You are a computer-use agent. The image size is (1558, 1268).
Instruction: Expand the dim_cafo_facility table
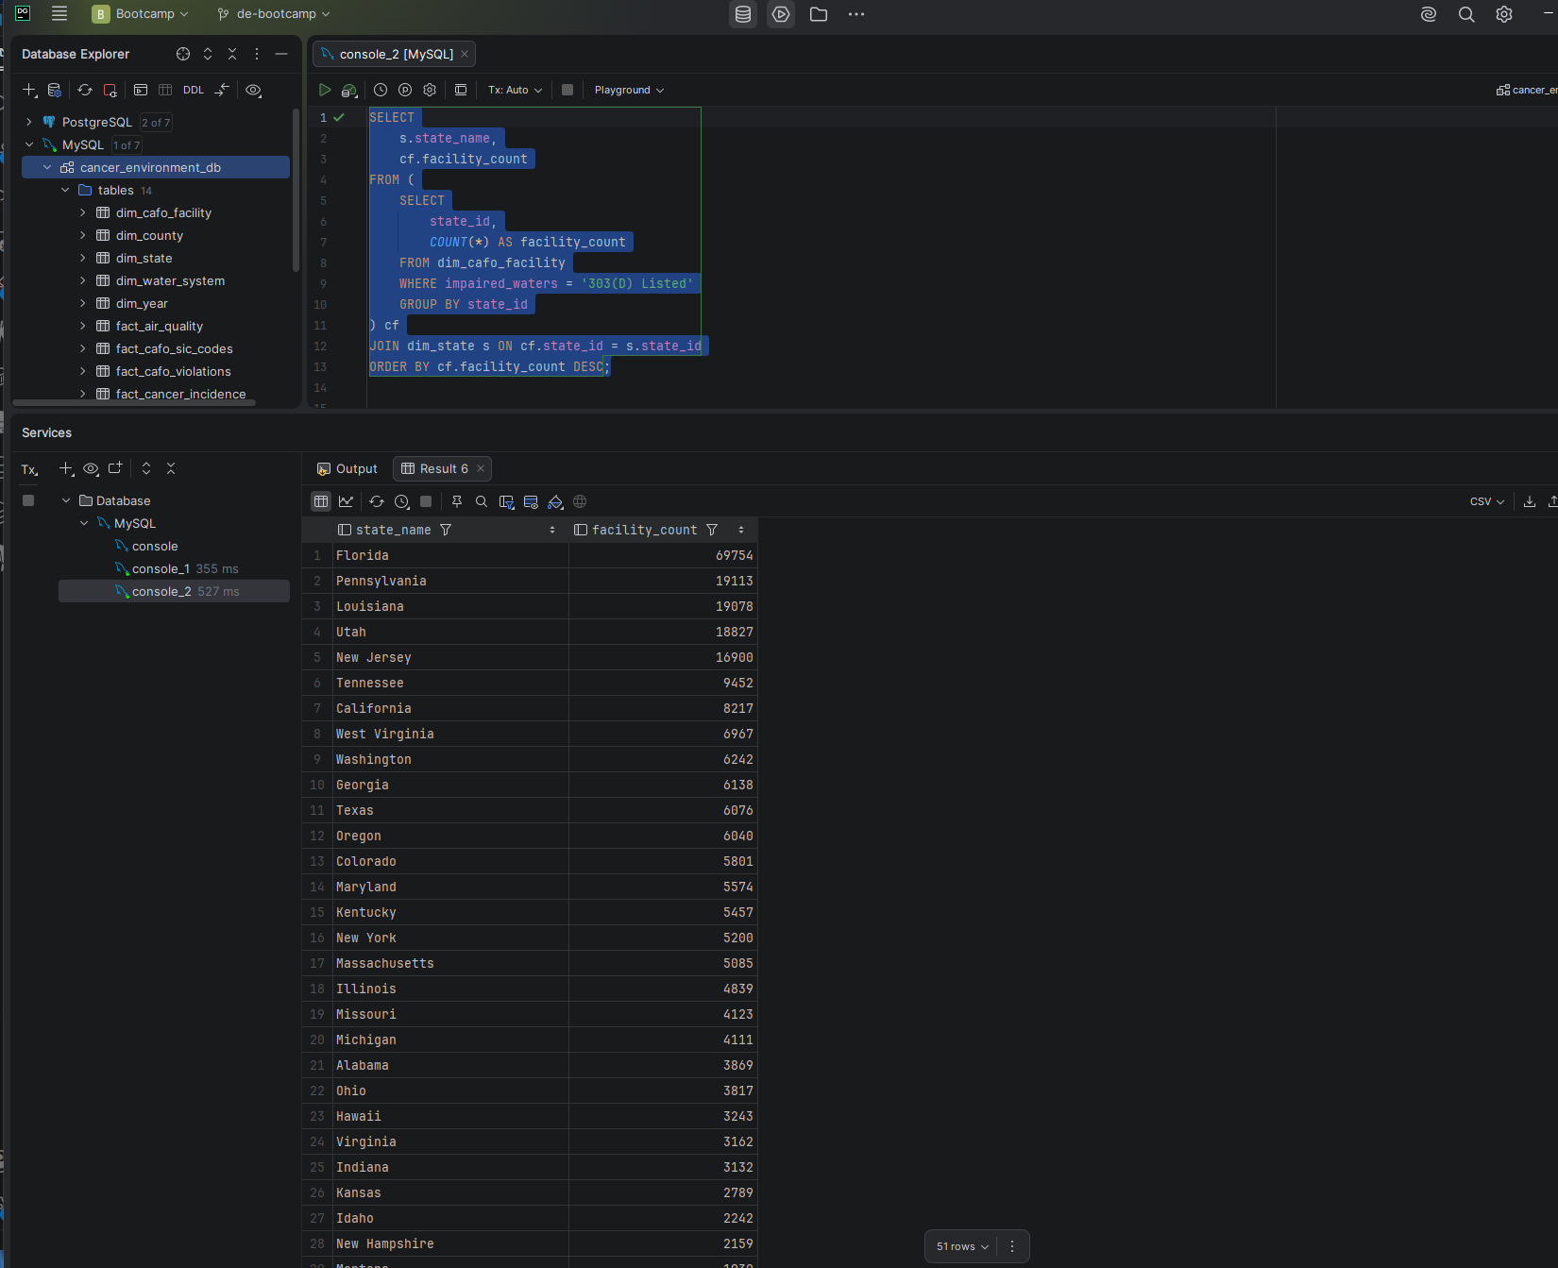pos(83,212)
